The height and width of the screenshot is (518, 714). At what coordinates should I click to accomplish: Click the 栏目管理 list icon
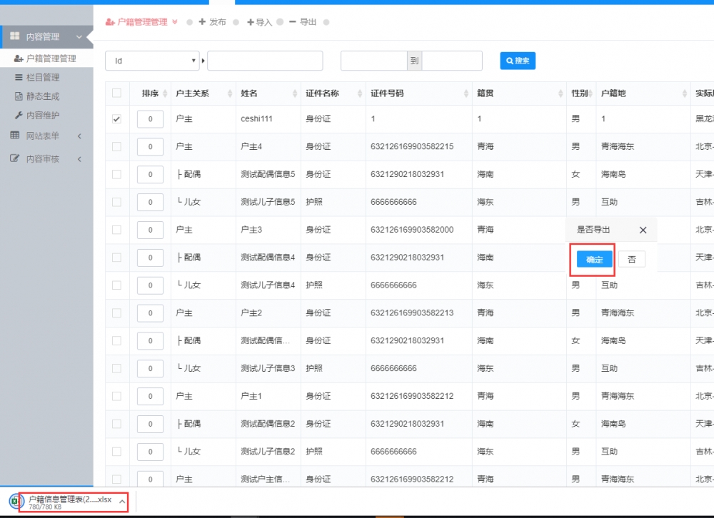19,77
